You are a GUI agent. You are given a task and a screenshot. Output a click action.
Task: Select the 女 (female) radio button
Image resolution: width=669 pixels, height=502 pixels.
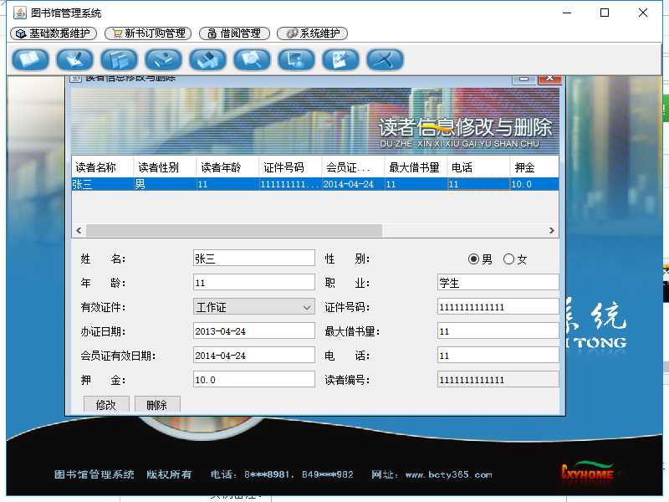click(508, 259)
